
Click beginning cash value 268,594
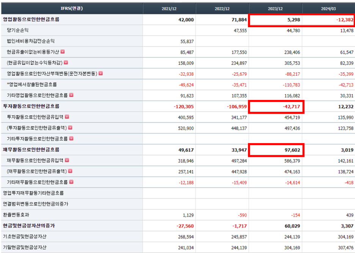(186, 237)
